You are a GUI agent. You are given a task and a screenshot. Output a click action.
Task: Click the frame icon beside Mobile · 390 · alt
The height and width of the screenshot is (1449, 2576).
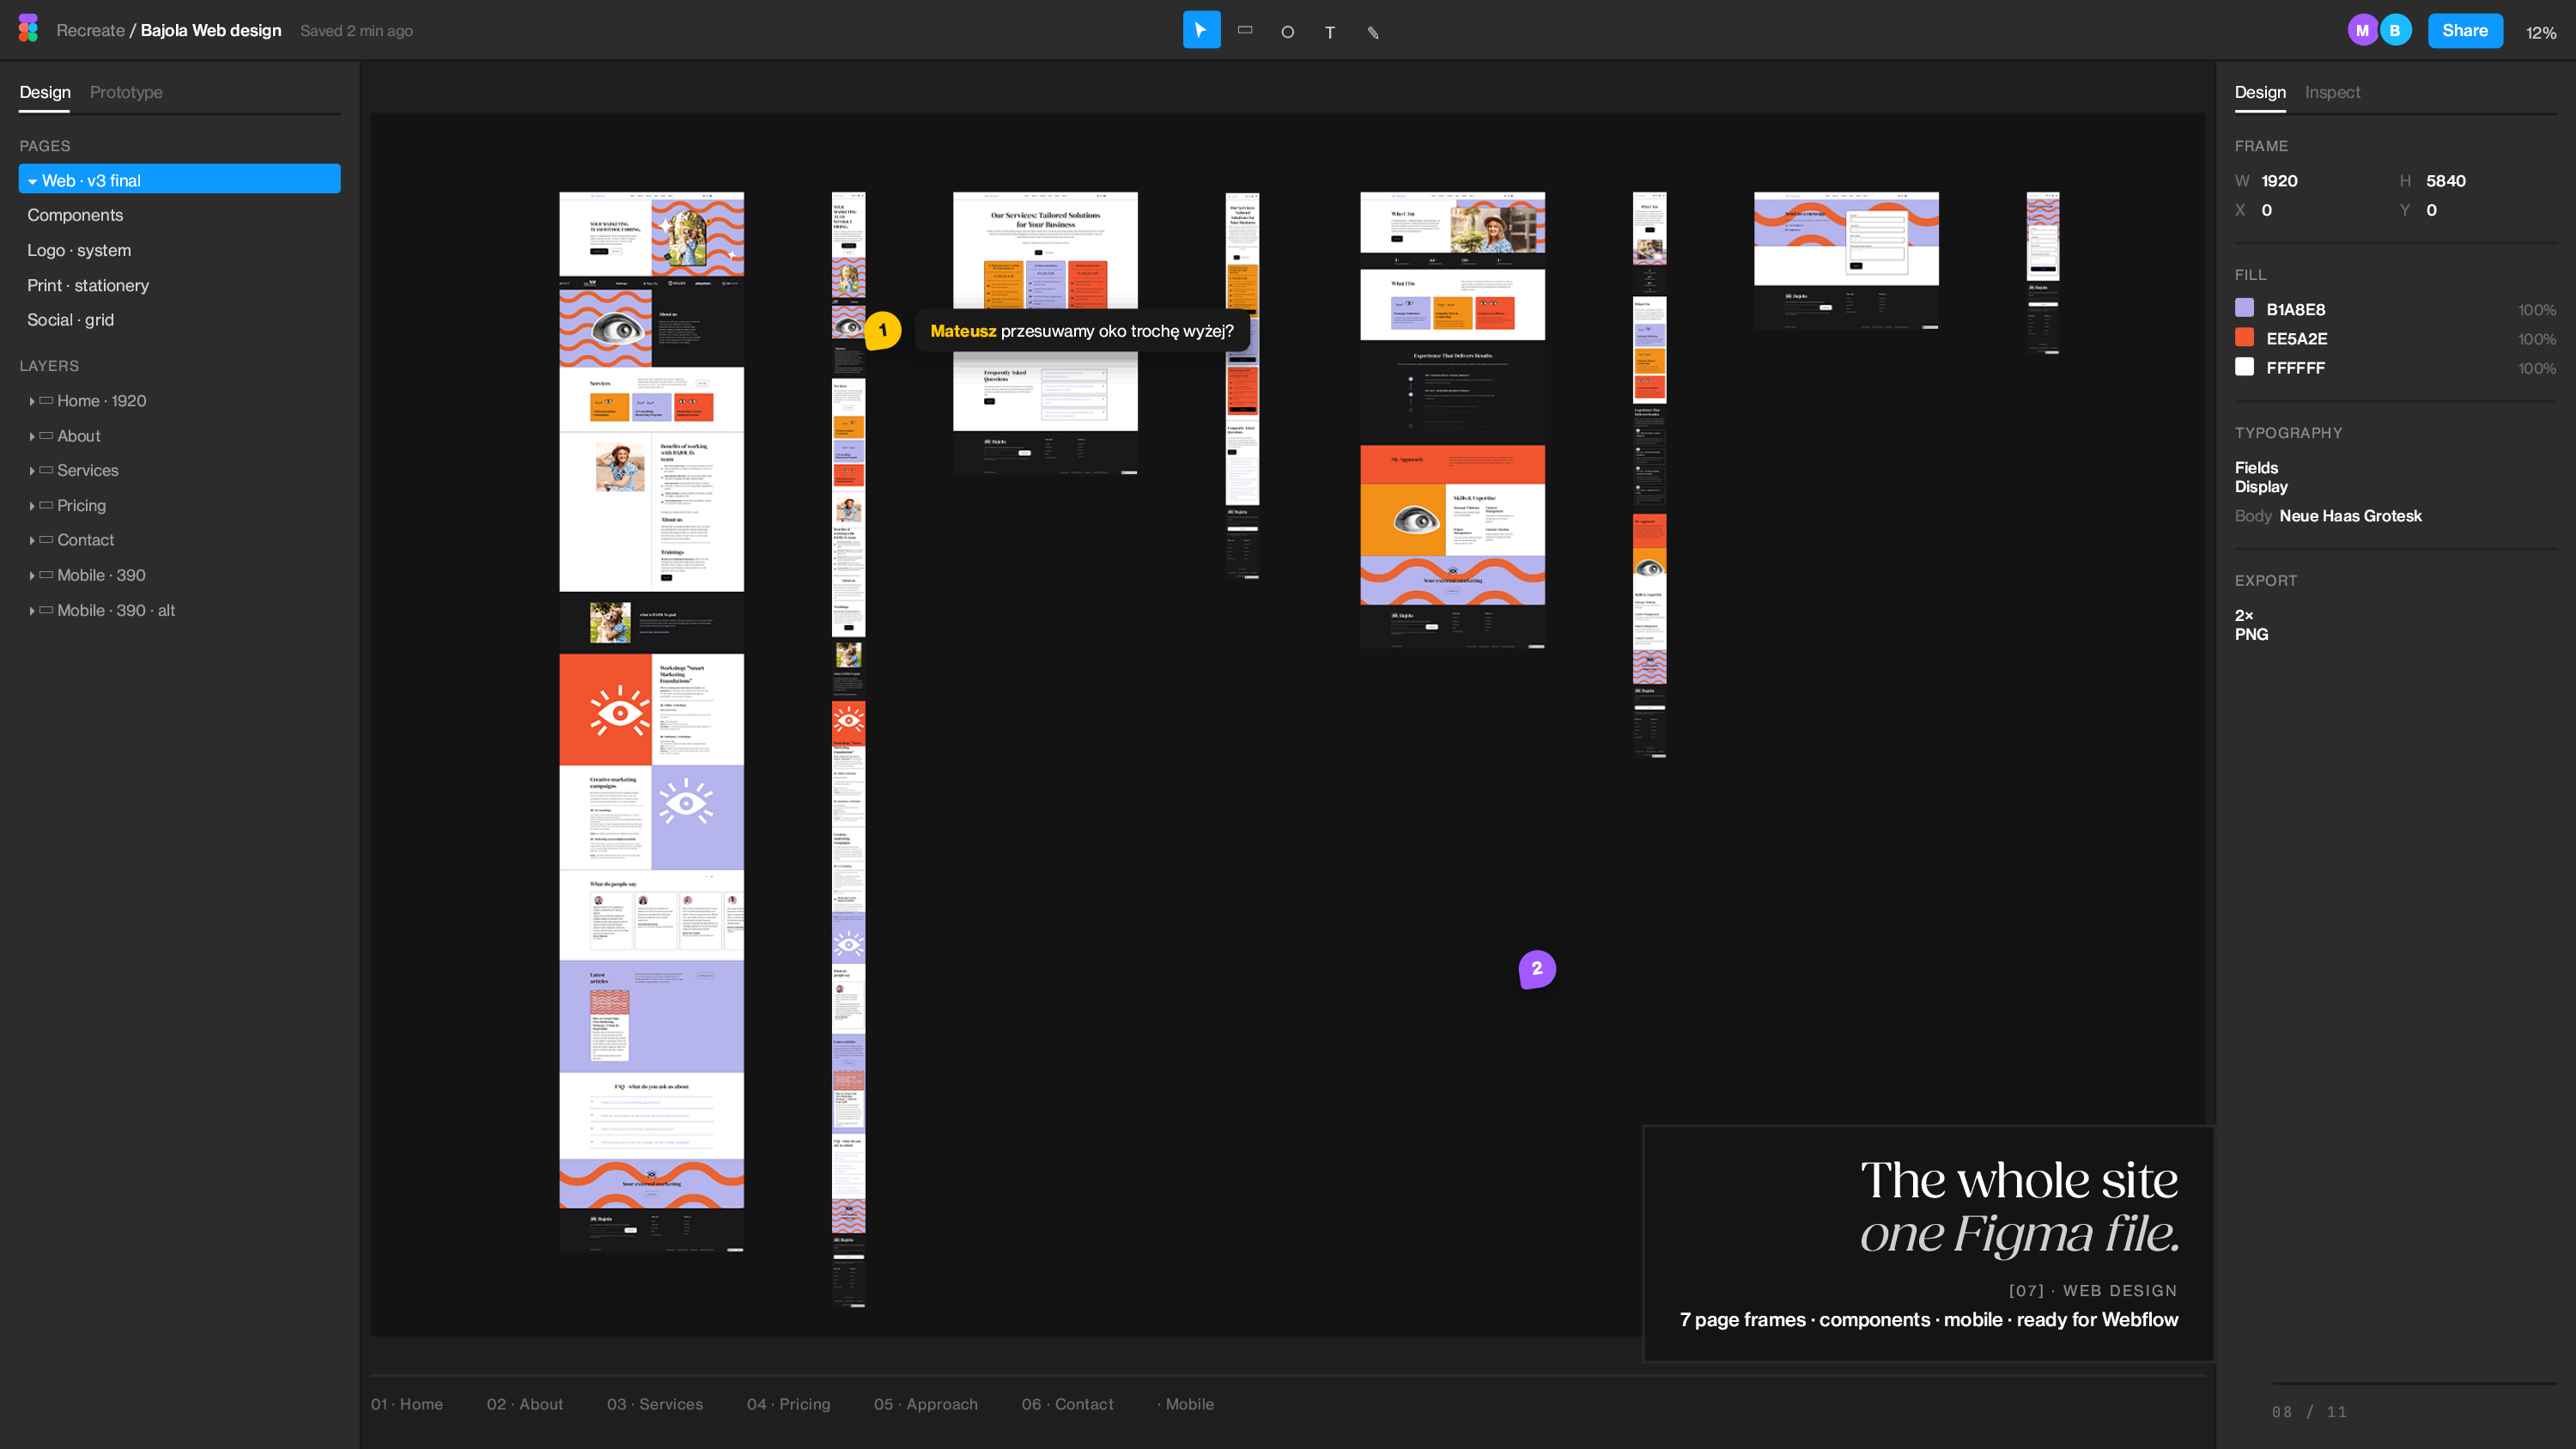click(46, 609)
